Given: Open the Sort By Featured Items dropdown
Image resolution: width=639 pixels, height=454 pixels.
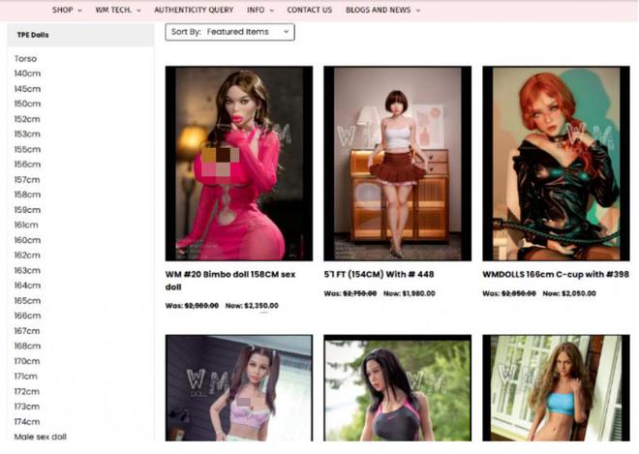Looking at the screenshot, I should [x=230, y=32].
